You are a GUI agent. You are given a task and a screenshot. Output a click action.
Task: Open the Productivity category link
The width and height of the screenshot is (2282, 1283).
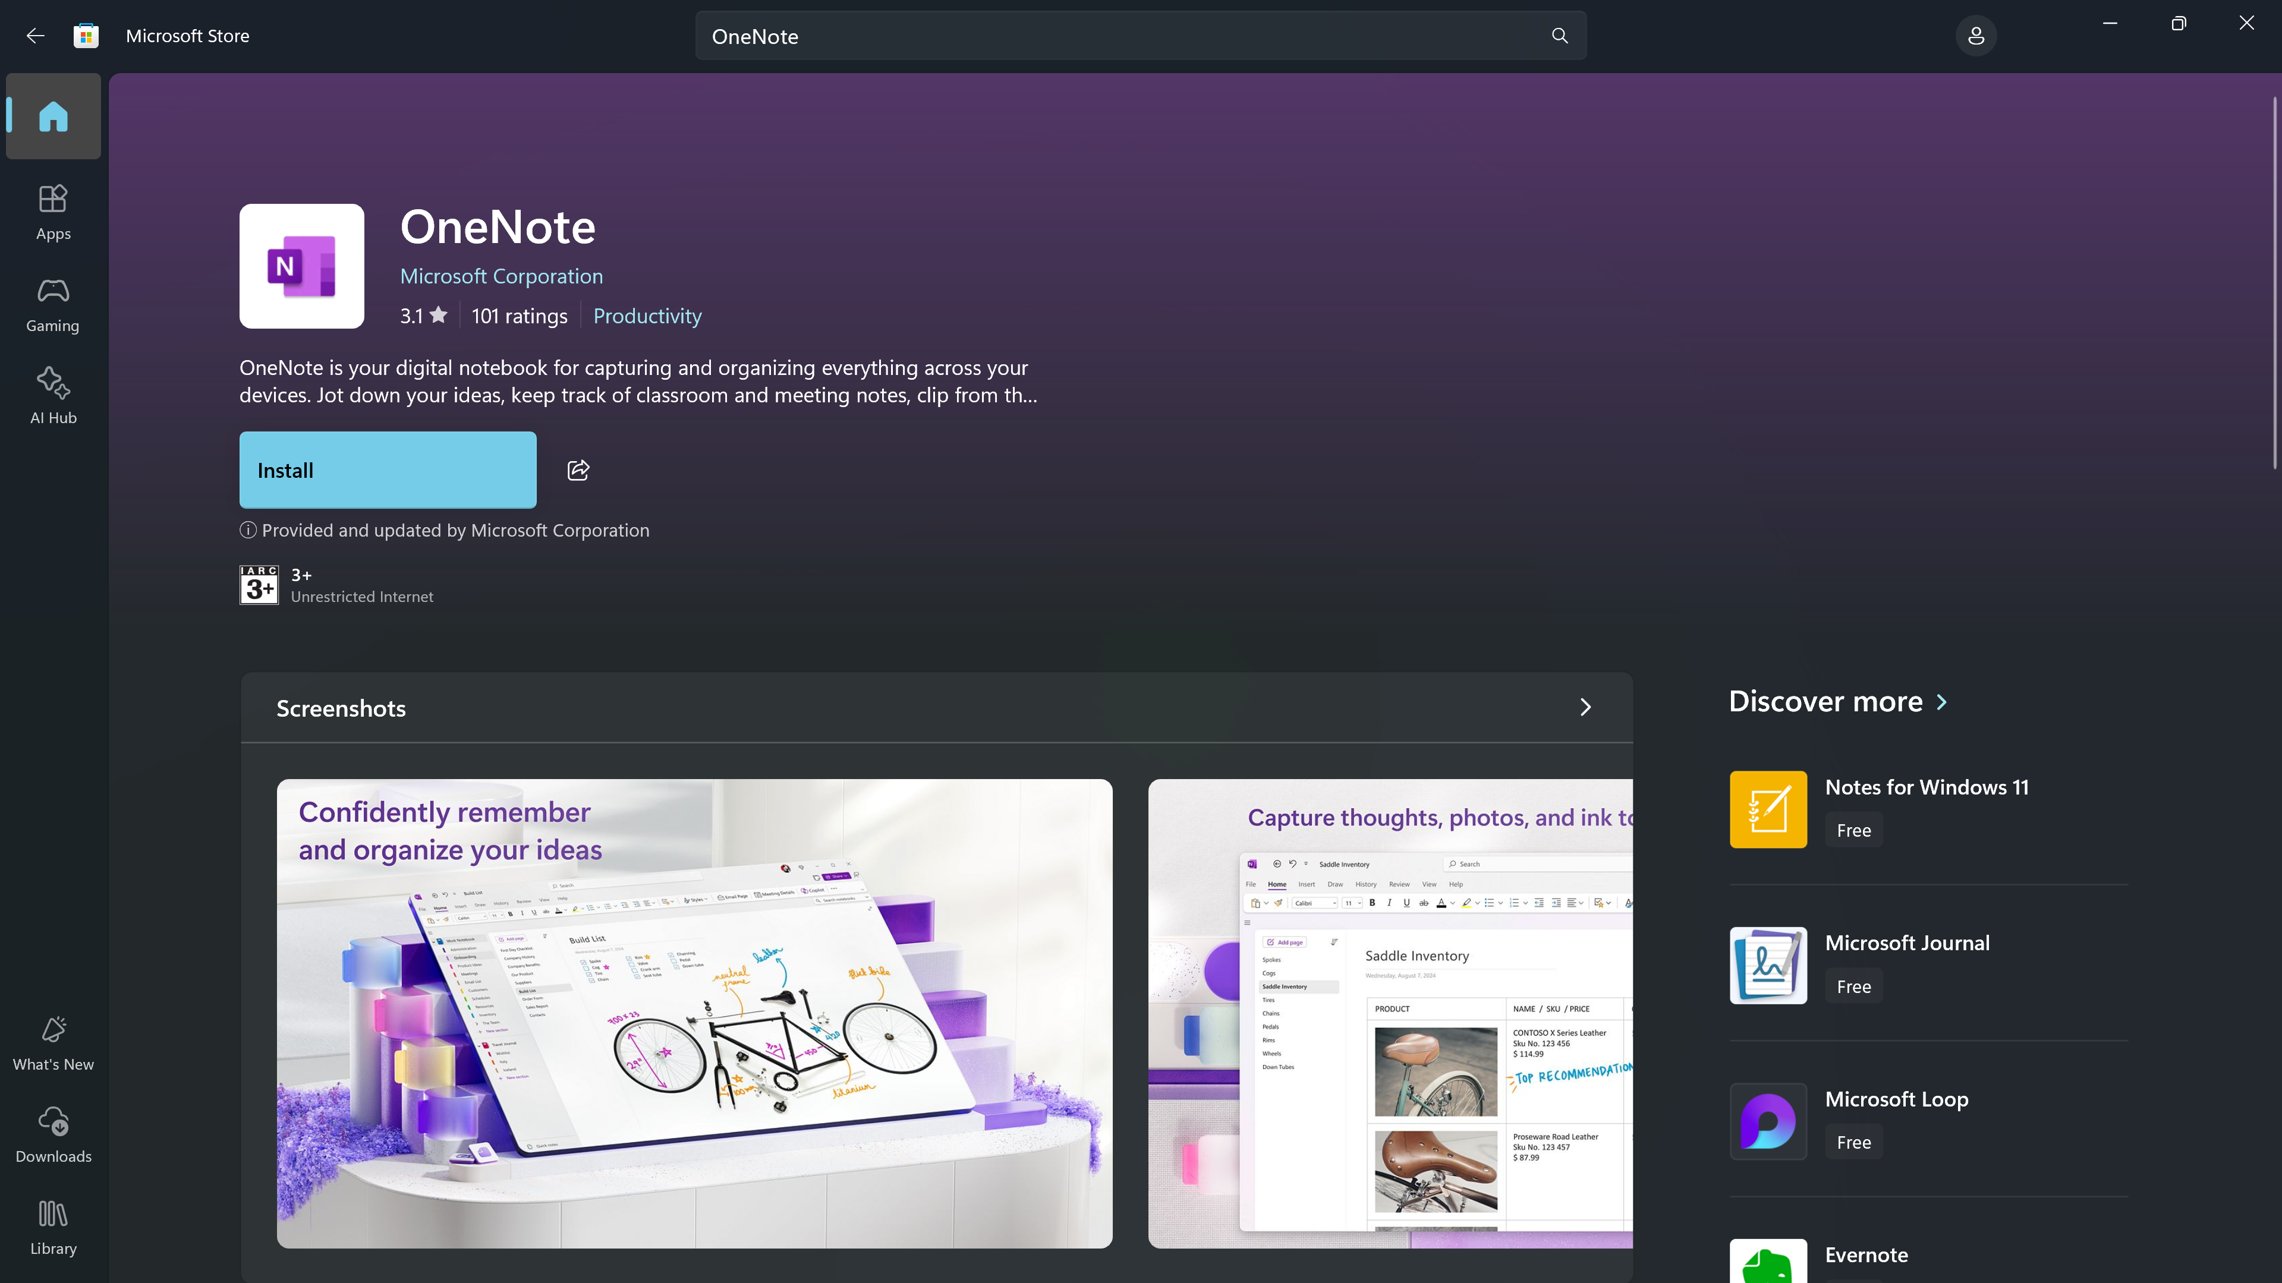[647, 316]
